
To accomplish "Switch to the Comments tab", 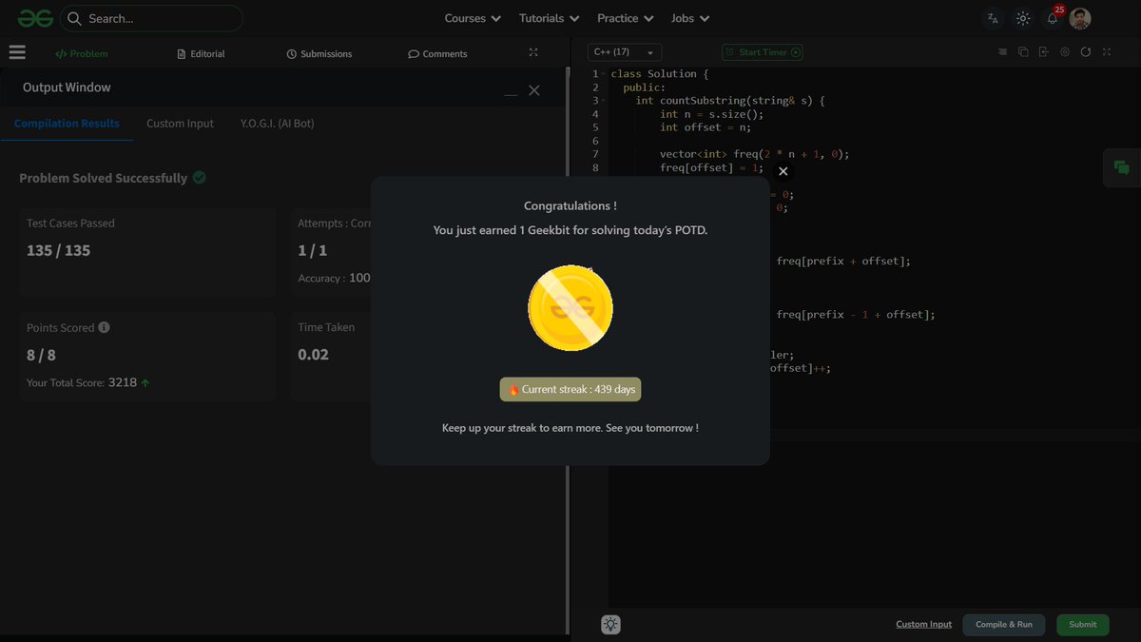I will 437,54.
